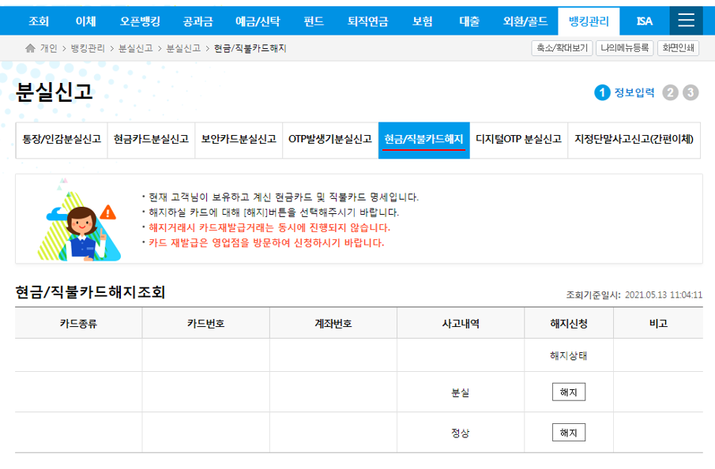Click the 사고내역 column header

click(461, 323)
